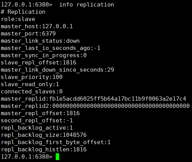Click the master_replid2 zeros string
Viewport: 192px width, 162px height.
[x=121, y=106]
